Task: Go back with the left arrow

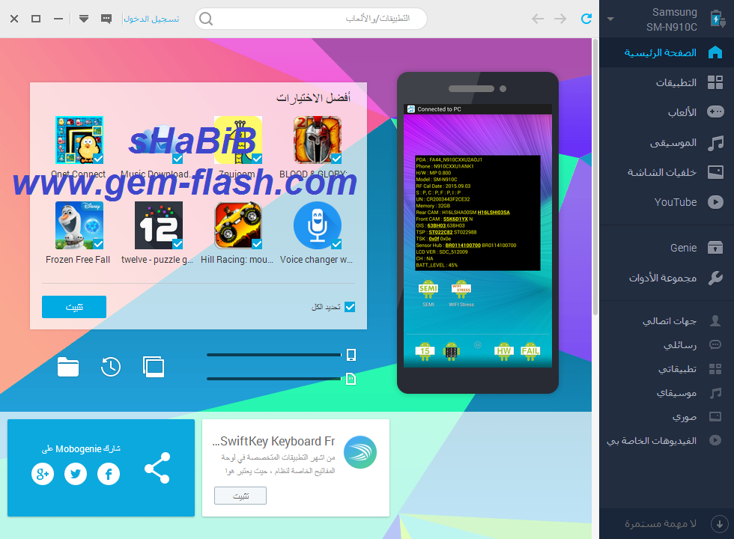Action: tap(538, 19)
